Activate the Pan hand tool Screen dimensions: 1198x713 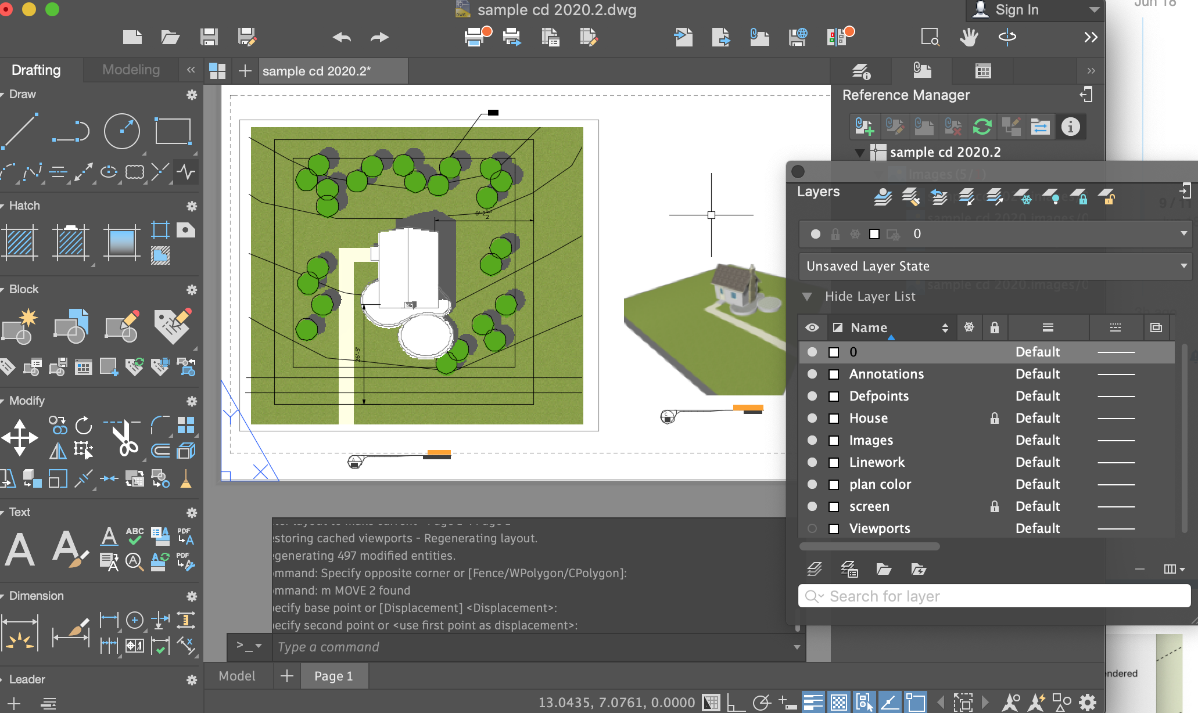[x=969, y=37]
